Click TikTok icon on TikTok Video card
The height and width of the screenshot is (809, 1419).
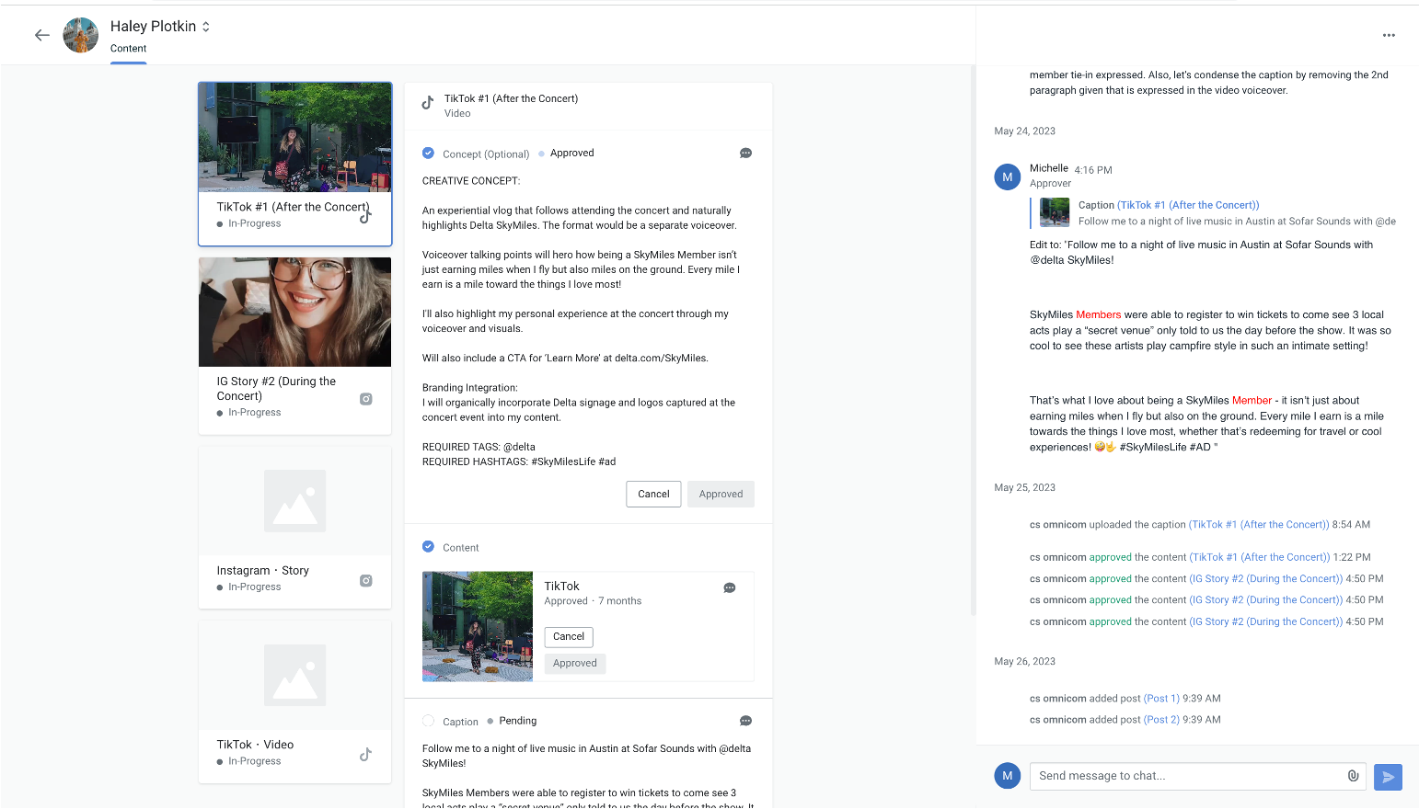[x=365, y=754]
